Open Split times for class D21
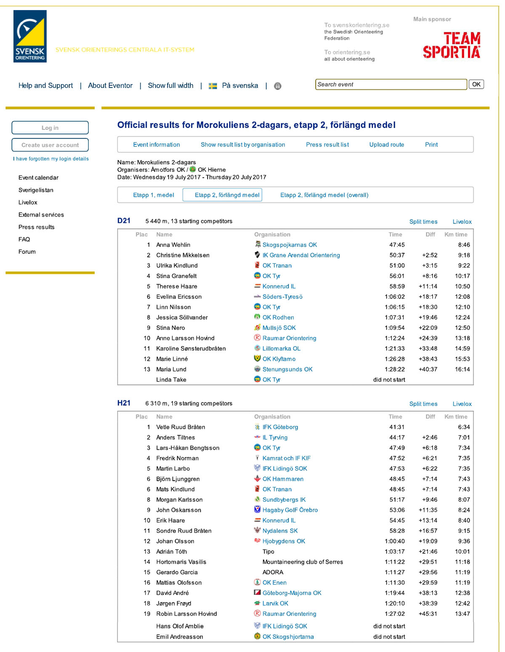The width and height of the screenshot is (505, 652). (x=423, y=221)
